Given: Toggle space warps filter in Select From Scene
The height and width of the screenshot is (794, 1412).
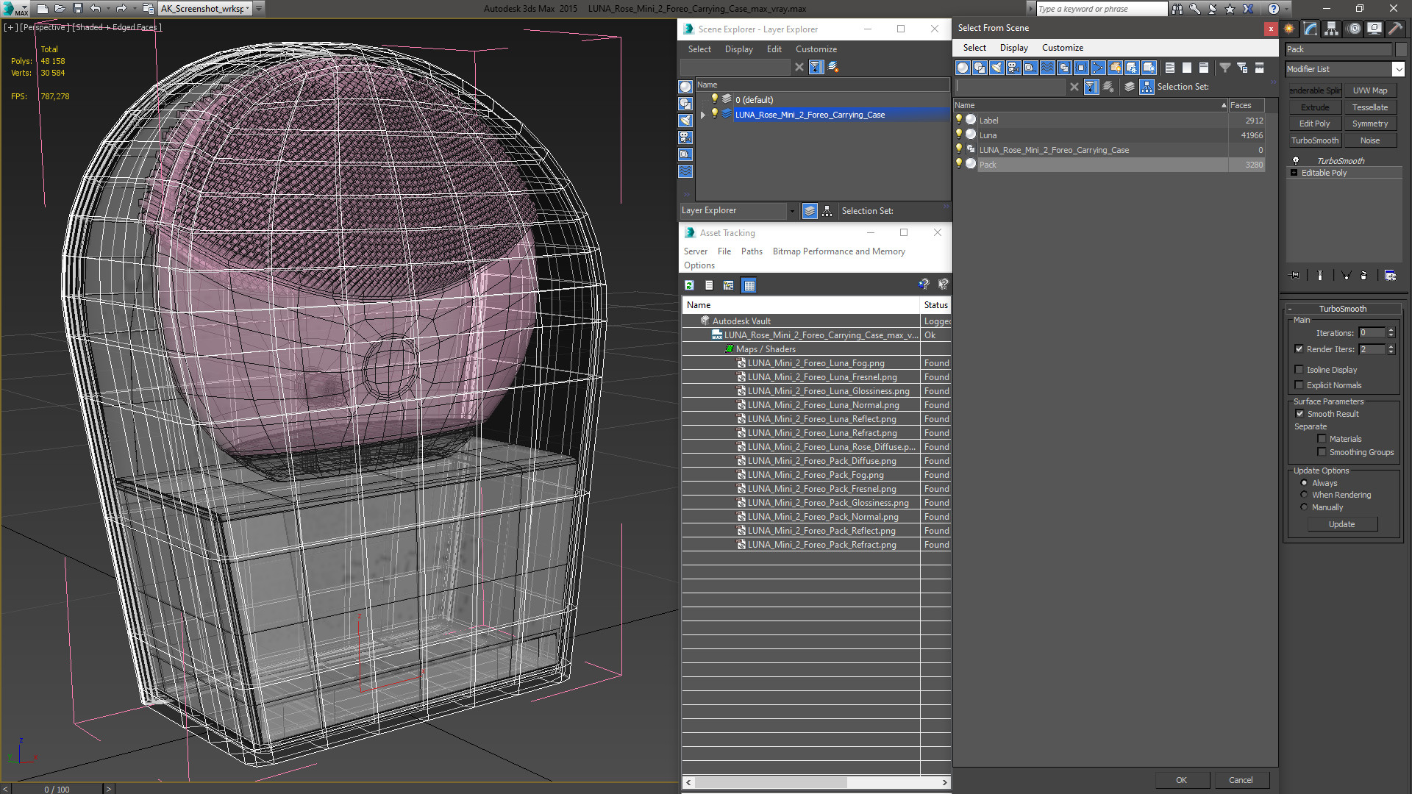Looking at the screenshot, I should [x=1047, y=68].
